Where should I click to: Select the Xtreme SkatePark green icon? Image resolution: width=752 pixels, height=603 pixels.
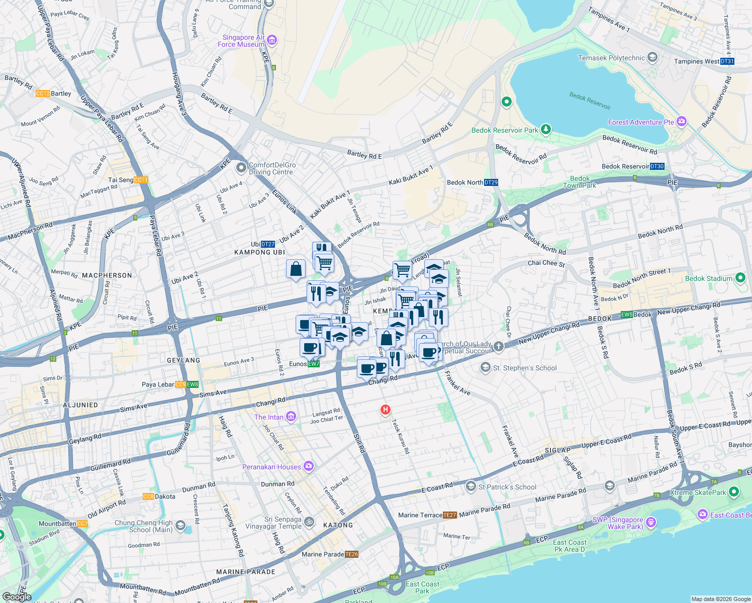[733, 492]
